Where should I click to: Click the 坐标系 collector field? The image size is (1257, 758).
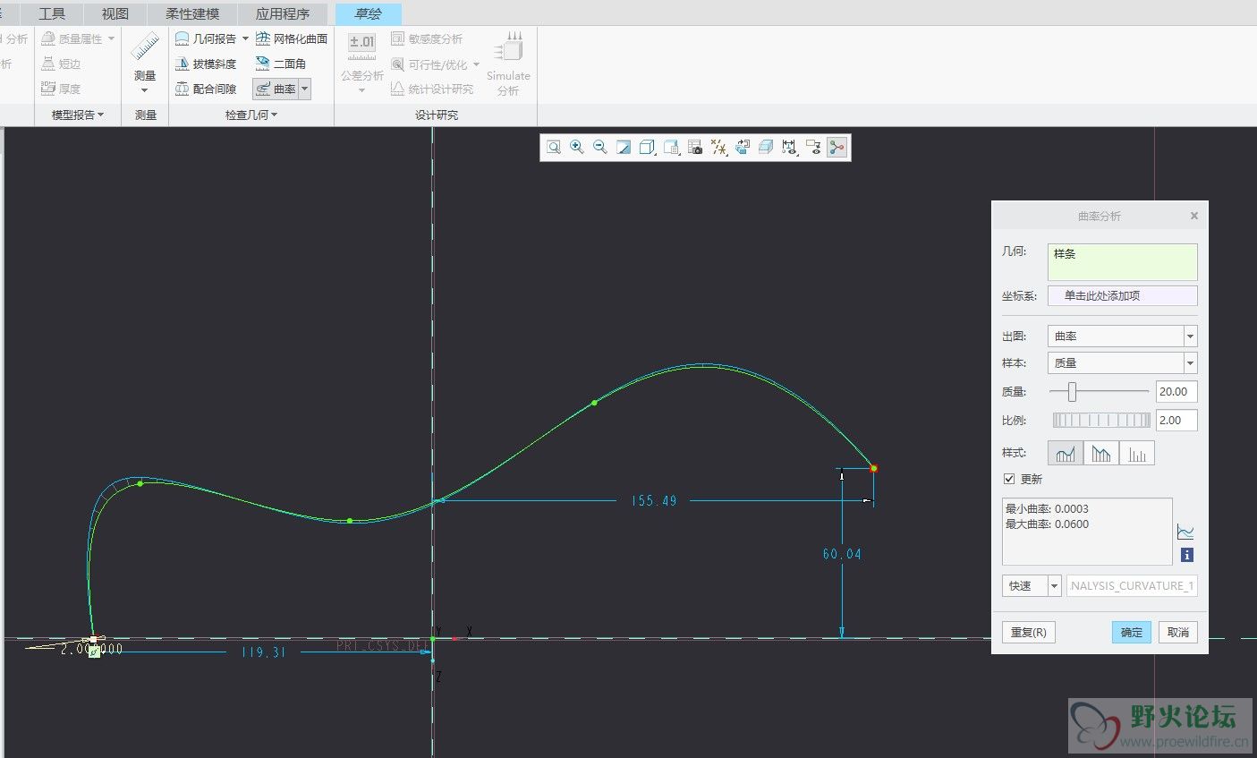tap(1122, 295)
